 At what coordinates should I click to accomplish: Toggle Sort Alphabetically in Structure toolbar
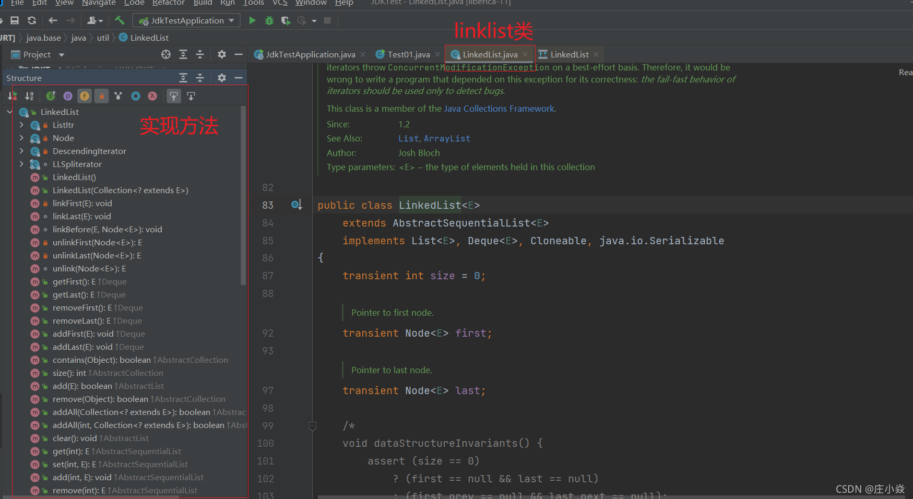point(29,96)
